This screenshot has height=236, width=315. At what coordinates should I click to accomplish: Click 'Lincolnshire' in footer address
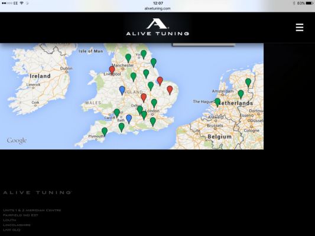17,225
